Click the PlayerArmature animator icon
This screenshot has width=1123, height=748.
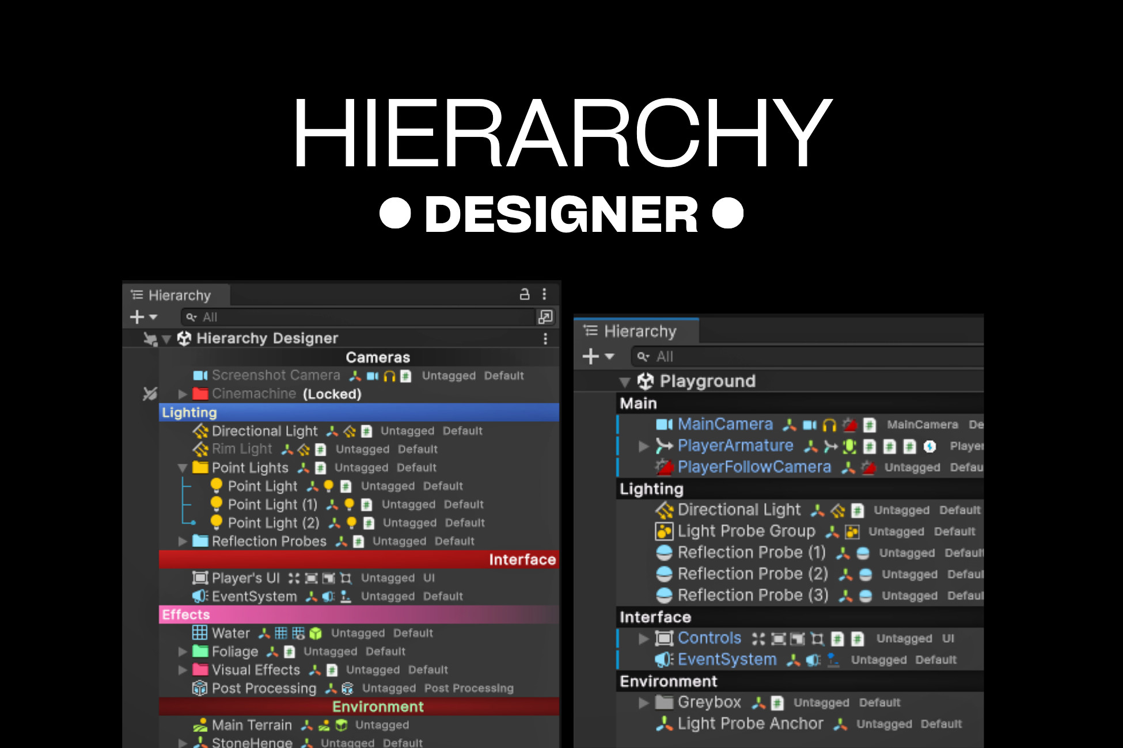point(664,446)
